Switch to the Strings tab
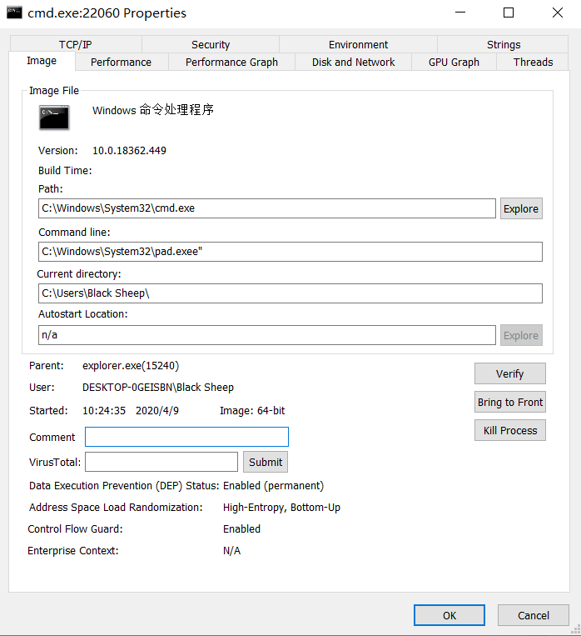Viewport: 581px width, 636px height. coord(504,44)
